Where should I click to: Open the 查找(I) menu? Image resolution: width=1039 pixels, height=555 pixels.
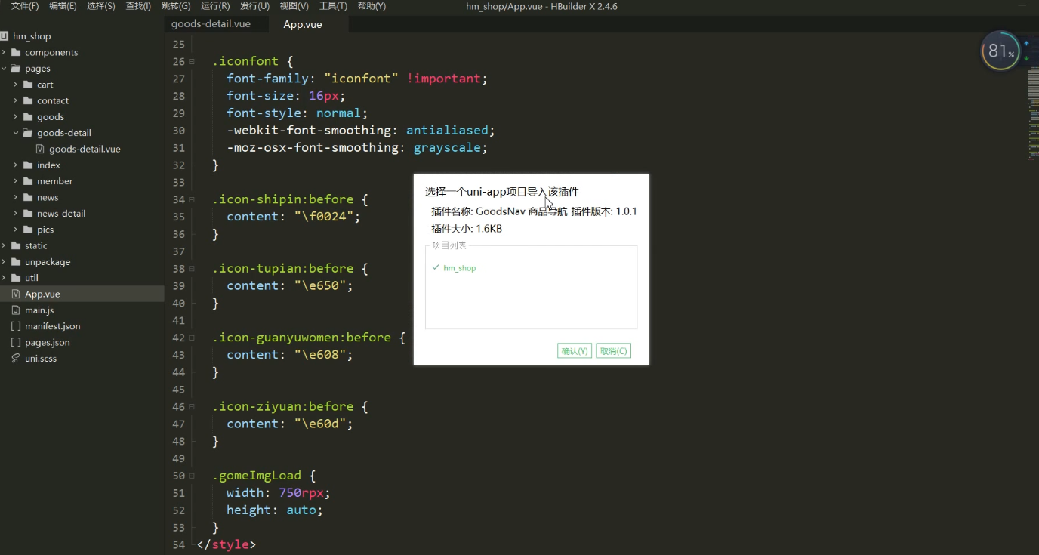(x=138, y=6)
